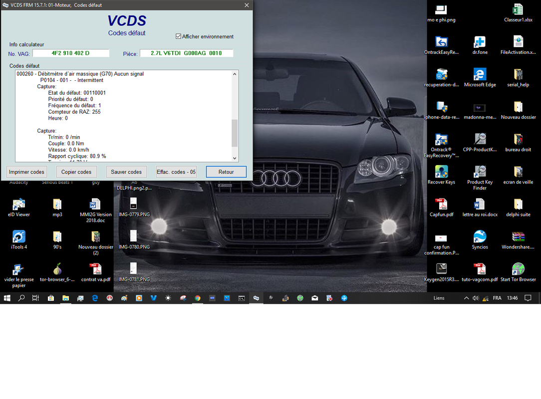Open taskbar search magnifier
The width and height of the screenshot is (541, 399).
coord(21,298)
